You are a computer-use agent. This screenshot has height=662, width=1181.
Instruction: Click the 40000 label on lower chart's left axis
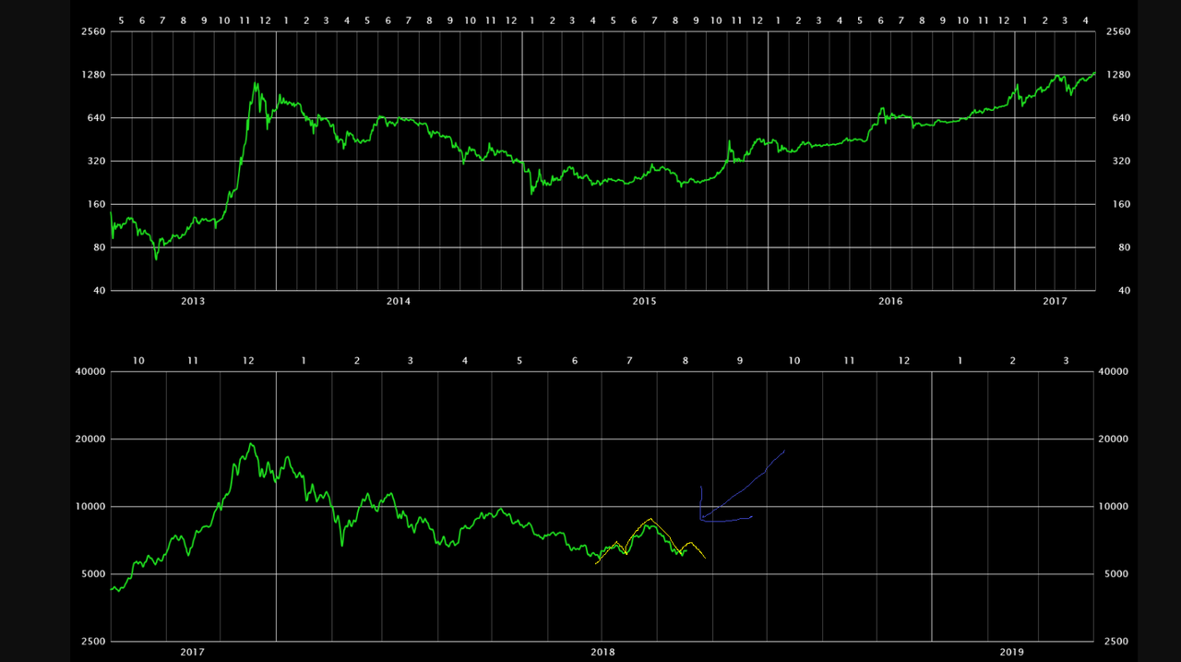coord(92,372)
